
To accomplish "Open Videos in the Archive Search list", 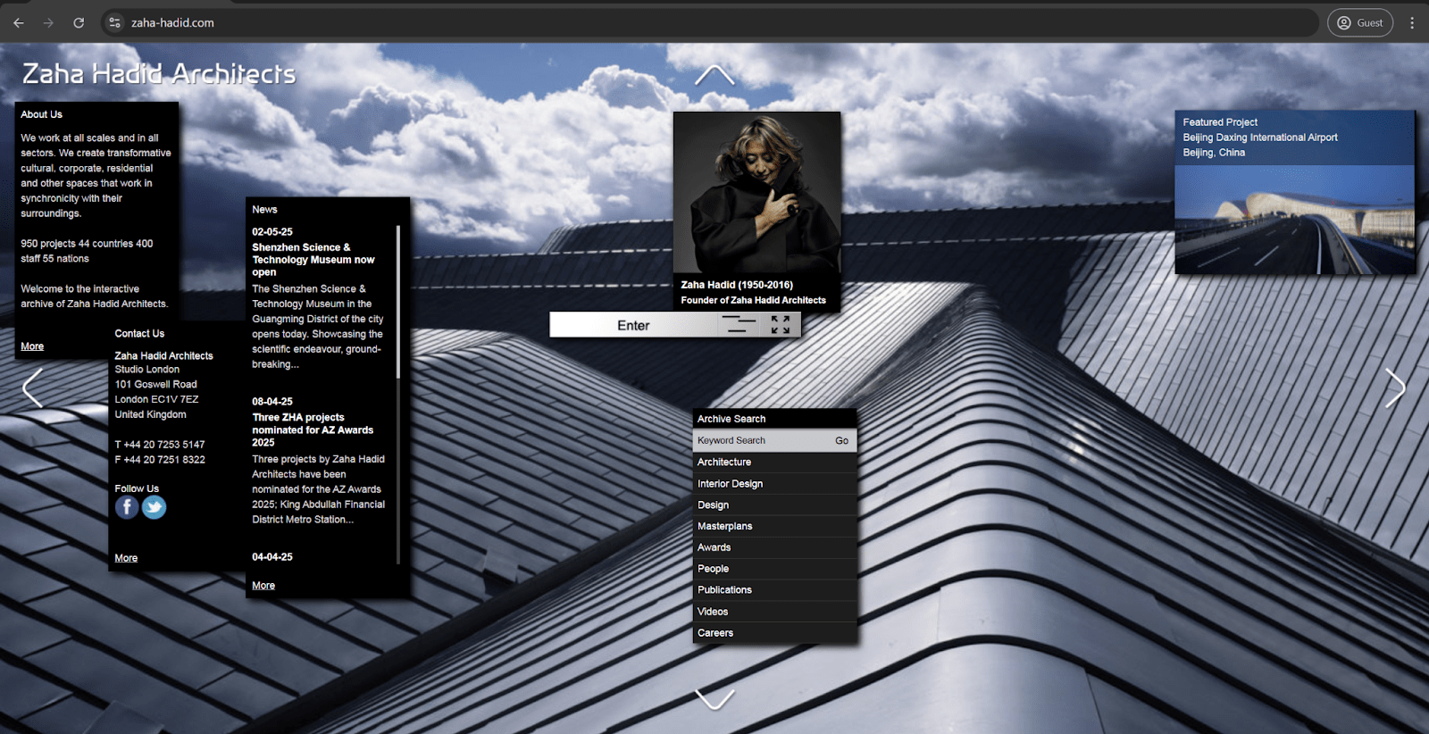I will (774, 612).
